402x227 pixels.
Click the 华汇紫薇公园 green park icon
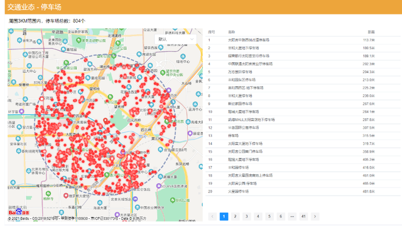click(x=66, y=63)
